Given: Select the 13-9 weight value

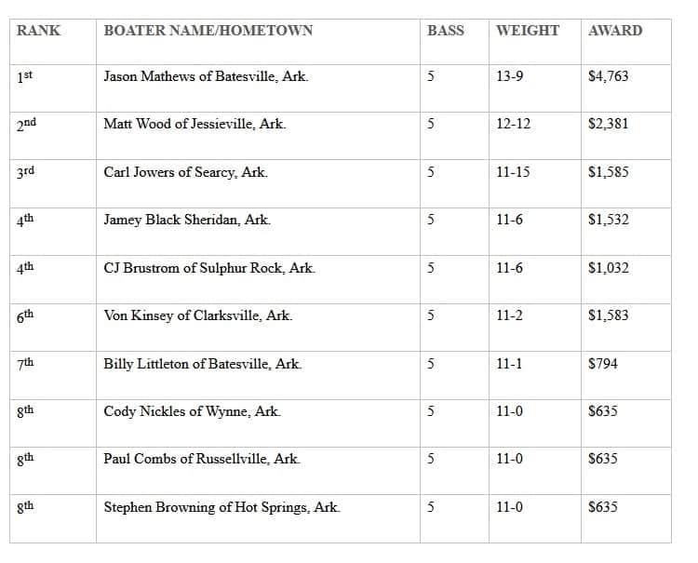Looking at the screenshot, I should [x=509, y=76].
